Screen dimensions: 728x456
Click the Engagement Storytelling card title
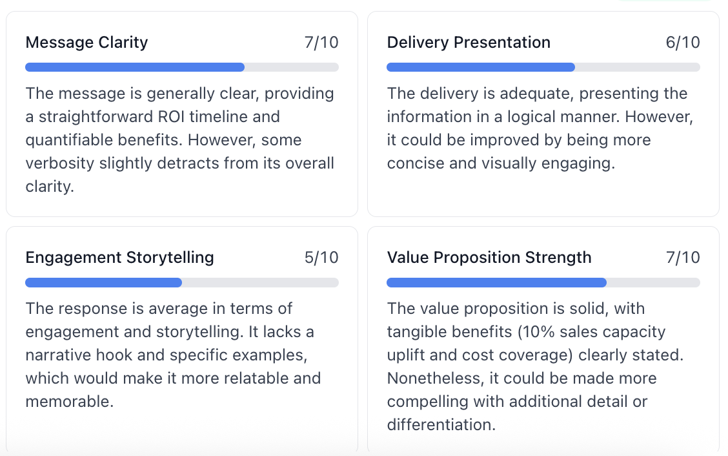pyautogui.click(x=119, y=258)
